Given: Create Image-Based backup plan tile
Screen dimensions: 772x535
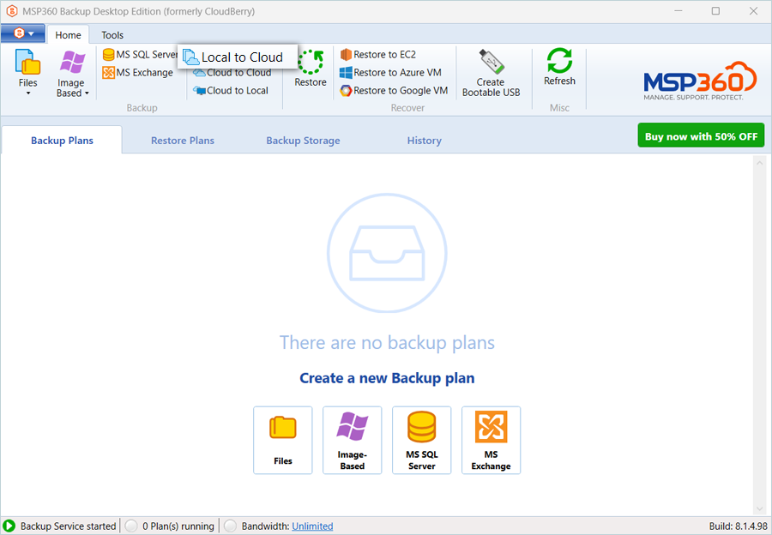Looking at the screenshot, I should (x=352, y=440).
